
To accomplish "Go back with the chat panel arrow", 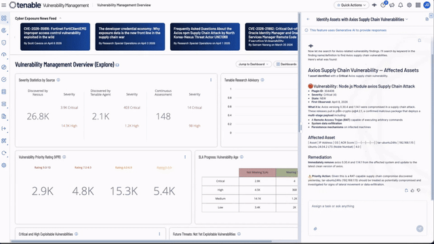I will click(x=308, y=20).
